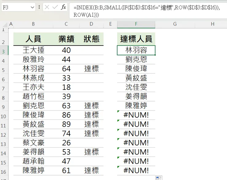Image resolution: width=227 pixels, height=180 pixels.
Task: Select column B header
Action: pos(33,24)
